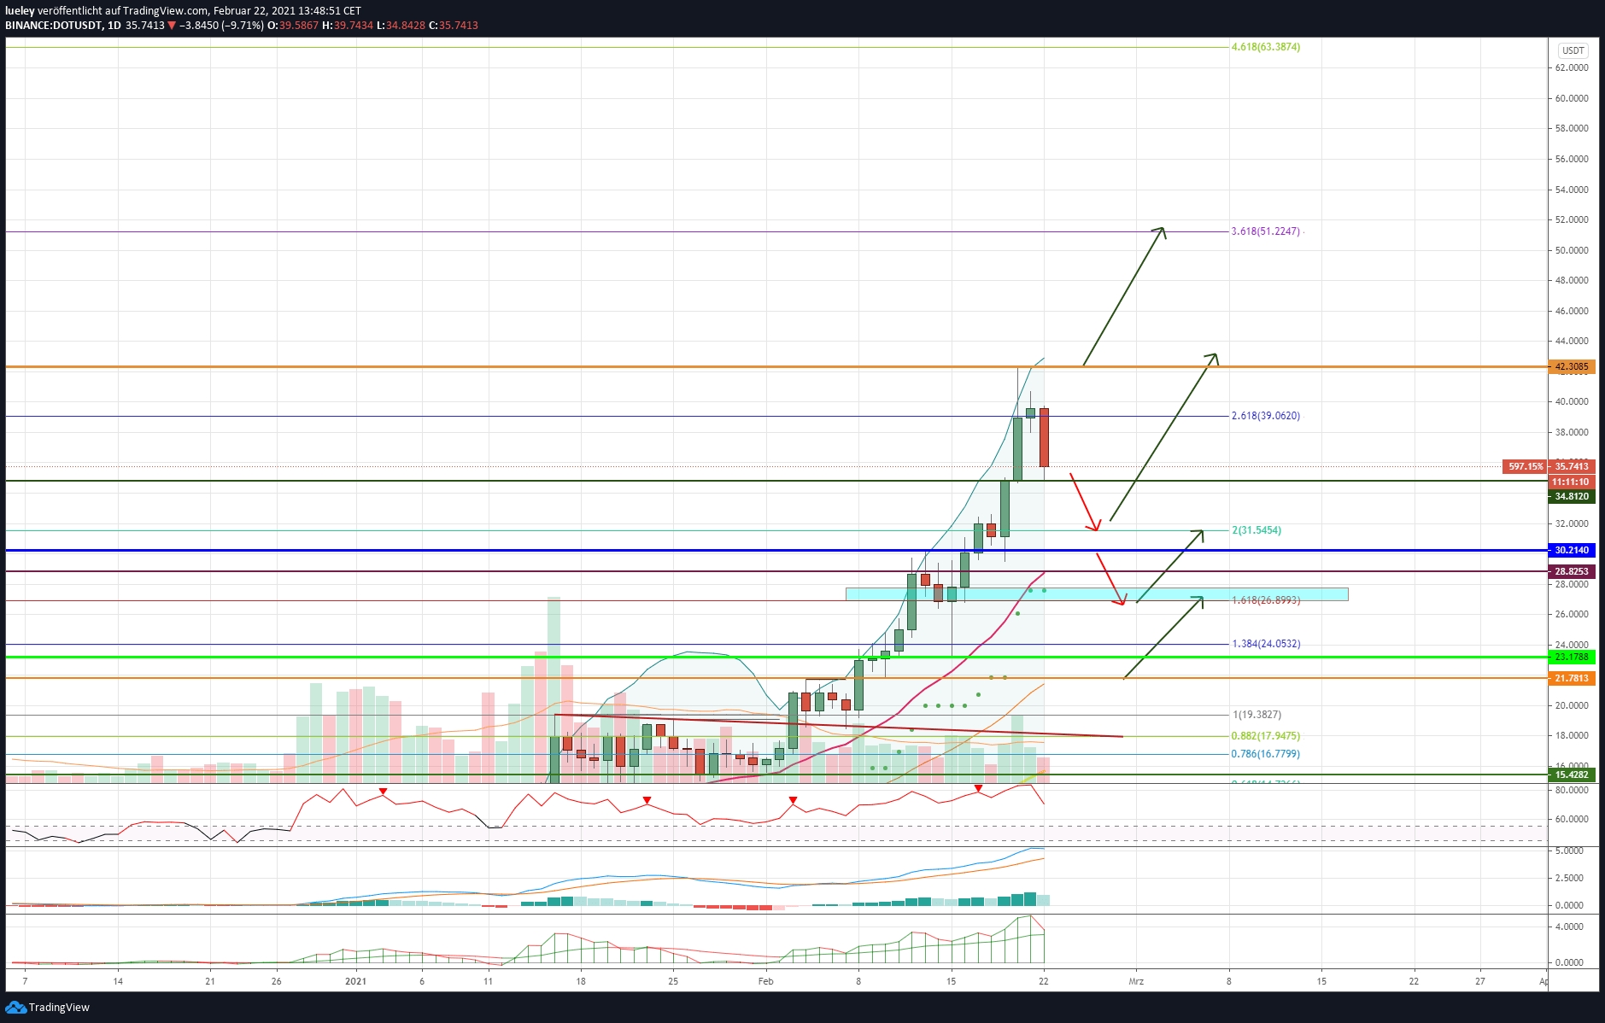The image size is (1605, 1023).
Task: Select the bright green 23.1788 price label
Action: click(x=1571, y=657)
